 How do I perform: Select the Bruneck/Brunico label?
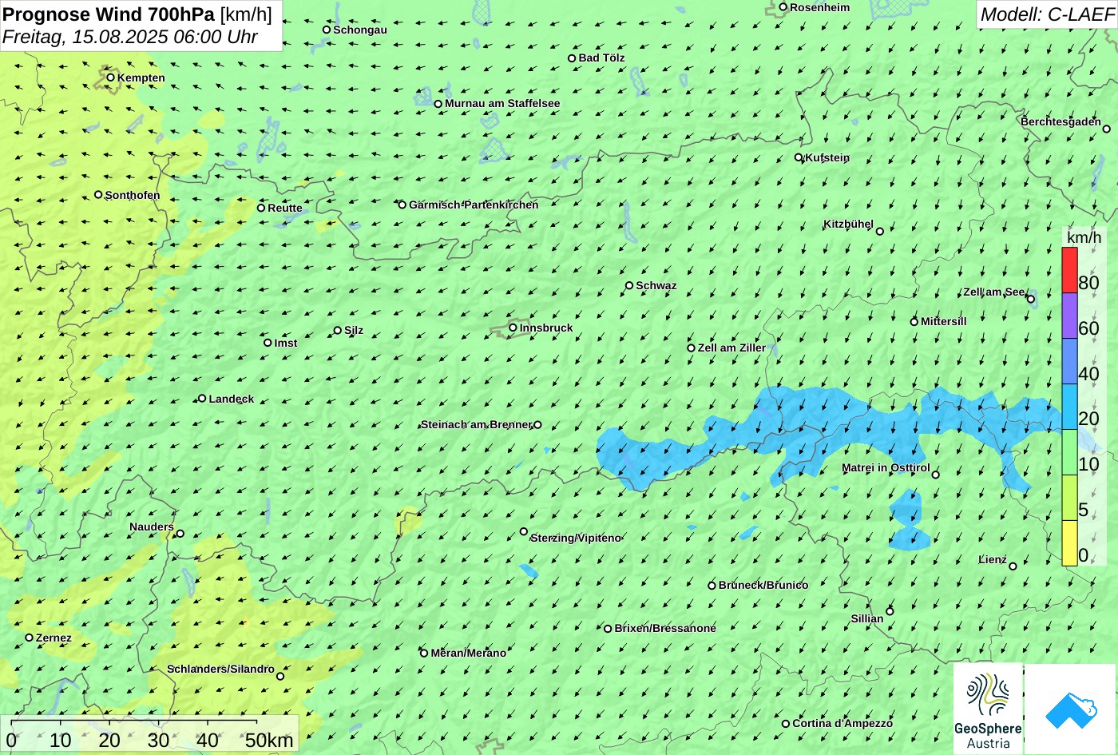pyautogui.click(x=763, y=585)
